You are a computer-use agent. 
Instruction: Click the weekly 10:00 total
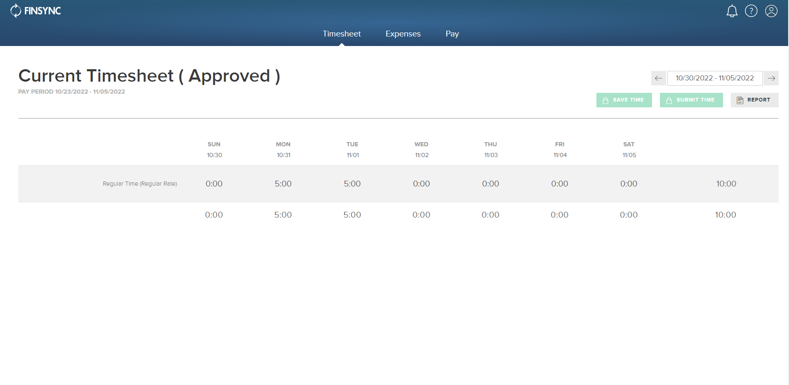tap(726, 184)
